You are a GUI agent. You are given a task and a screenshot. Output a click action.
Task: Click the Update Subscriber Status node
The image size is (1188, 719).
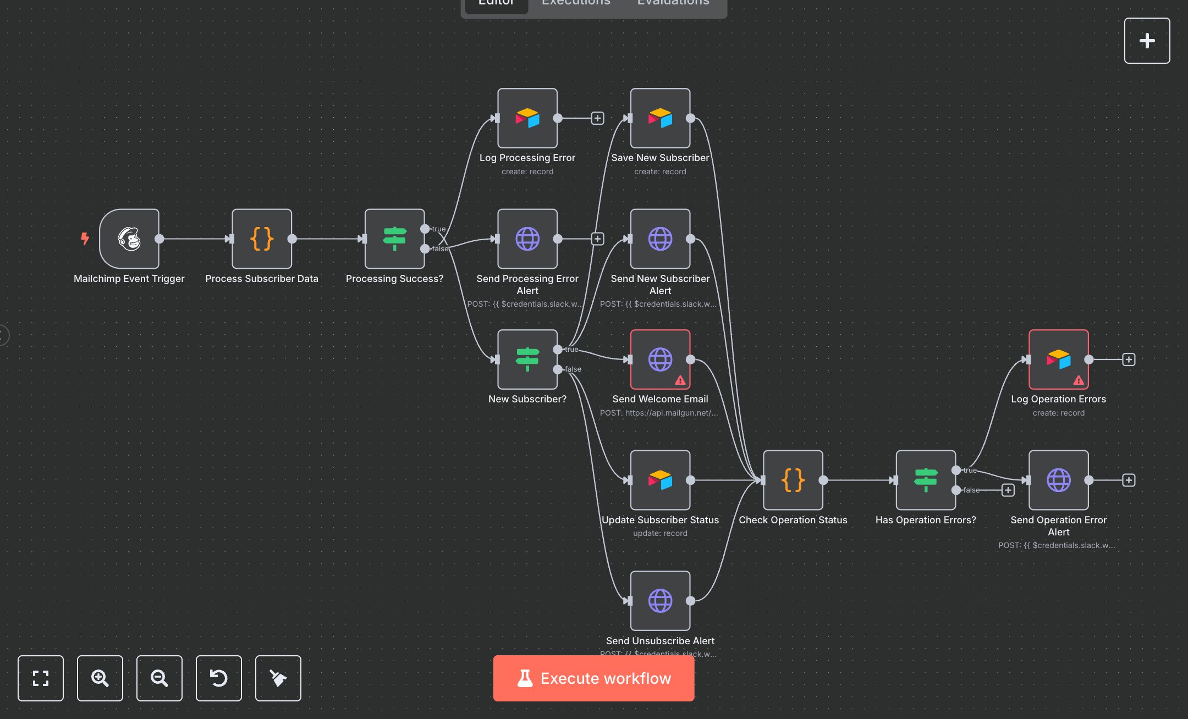point(660,480)
